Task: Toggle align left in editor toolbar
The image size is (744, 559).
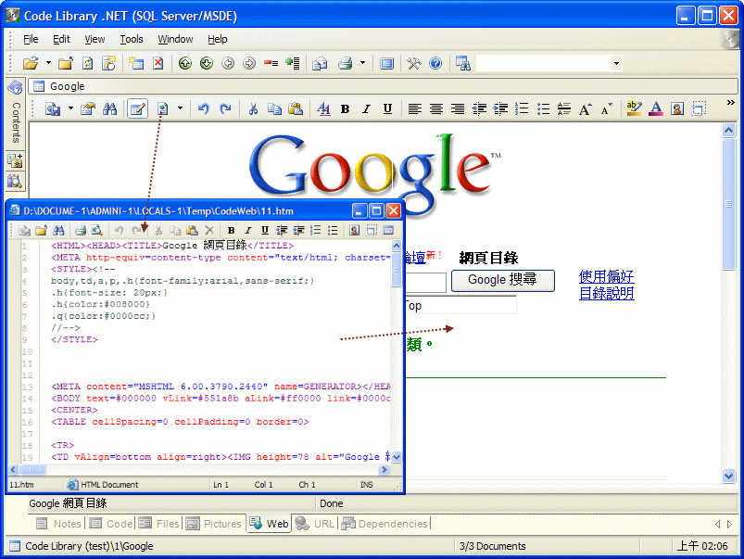Action: pyautogui.click(x=415, y=108)
